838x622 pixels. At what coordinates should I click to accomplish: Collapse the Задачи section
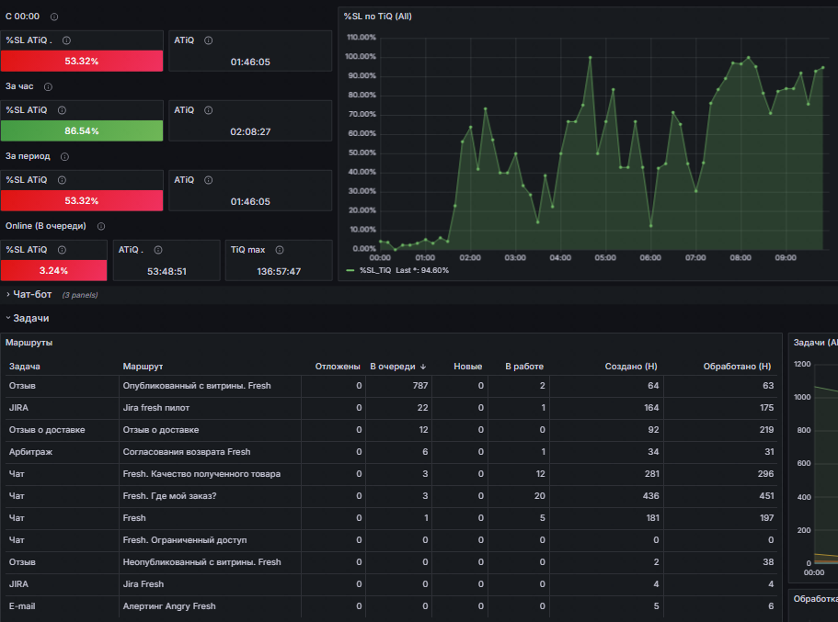(30, 318)
